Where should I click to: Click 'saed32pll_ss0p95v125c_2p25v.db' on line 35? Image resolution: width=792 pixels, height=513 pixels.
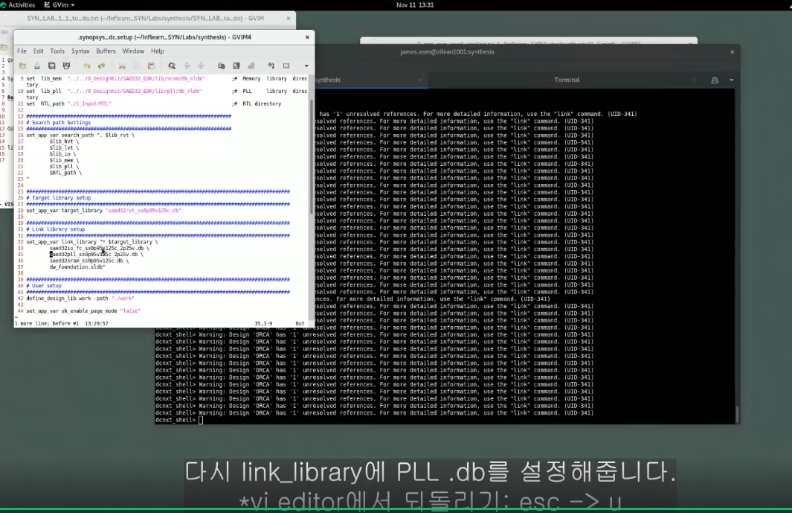click(94, 255)
